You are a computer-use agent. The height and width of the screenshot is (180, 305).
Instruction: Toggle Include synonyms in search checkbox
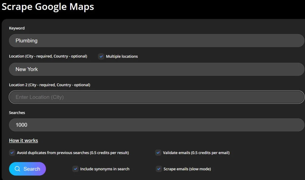click(x=75, y=169)
